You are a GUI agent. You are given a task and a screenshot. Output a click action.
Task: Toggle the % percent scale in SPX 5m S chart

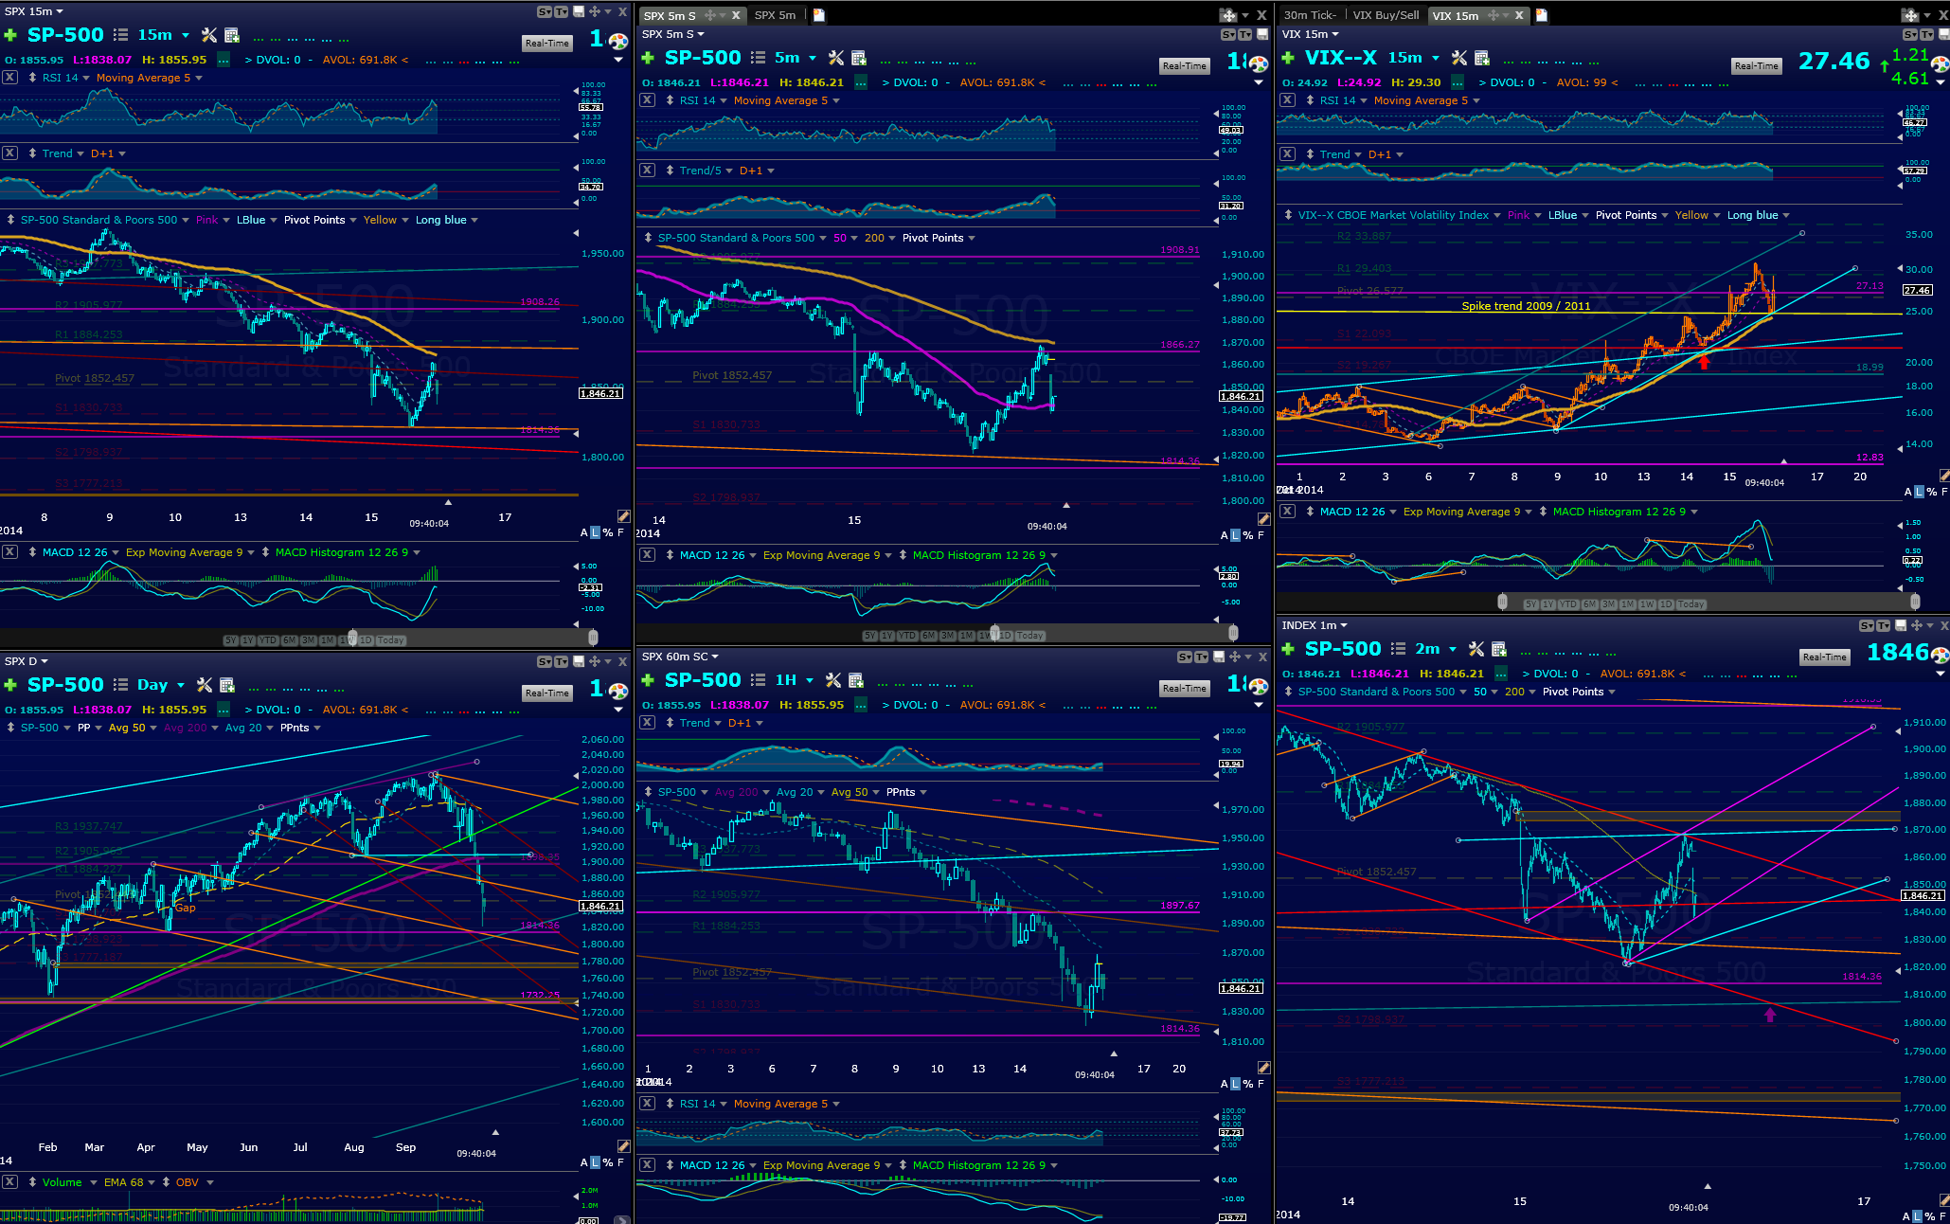click(1247, 535)
